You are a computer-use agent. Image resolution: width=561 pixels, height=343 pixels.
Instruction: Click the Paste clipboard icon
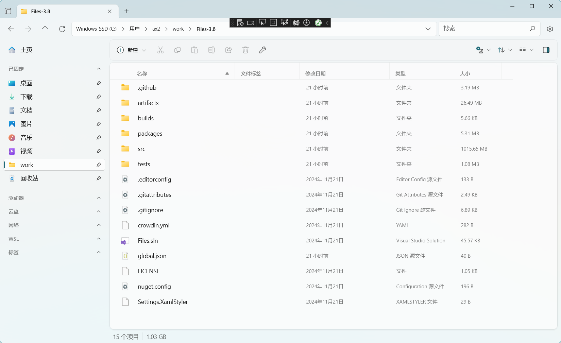194,50
